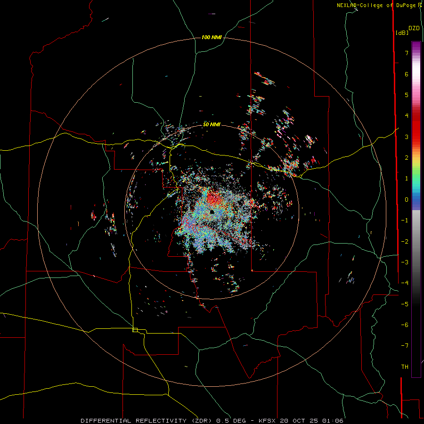424x424 pixels.
Task: Select the -1 dB tick label on scale
Action: [405, 220]
